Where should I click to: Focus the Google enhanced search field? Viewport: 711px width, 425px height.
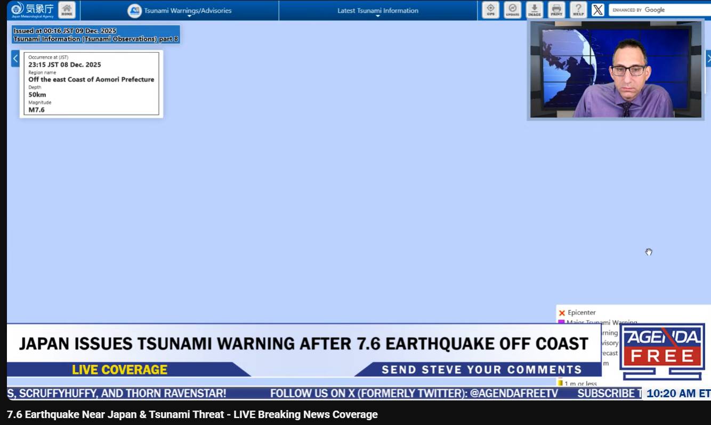(660, 10)
